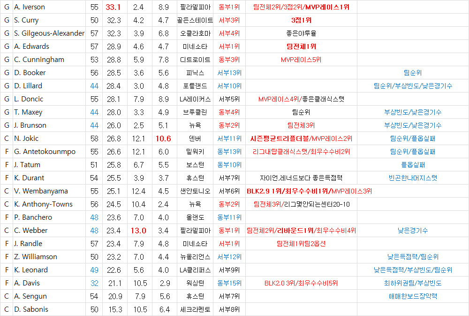
Task: Select the S. Gilgeous-Alexander name cell
Action: [49, 33]
